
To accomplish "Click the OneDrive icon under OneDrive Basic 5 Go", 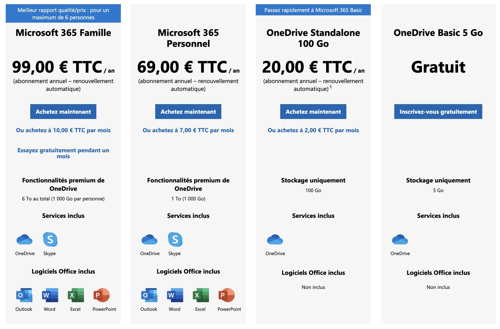I will click(400, 239).
